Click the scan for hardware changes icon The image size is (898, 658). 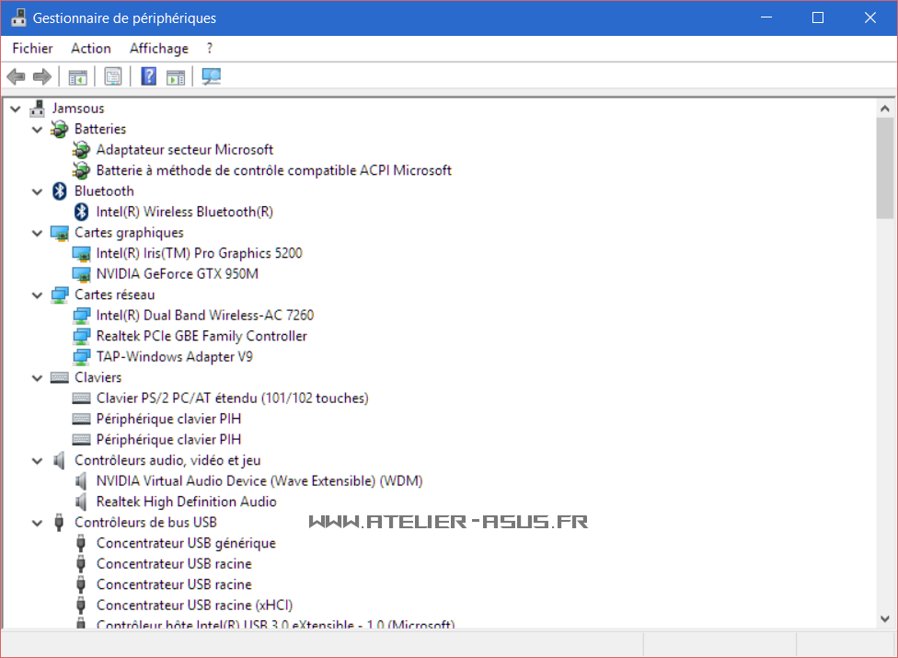212,76
